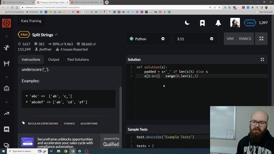Screen dimensions: 274x154
Task: Enable VIM key bindings
Action: coord(230,39)
